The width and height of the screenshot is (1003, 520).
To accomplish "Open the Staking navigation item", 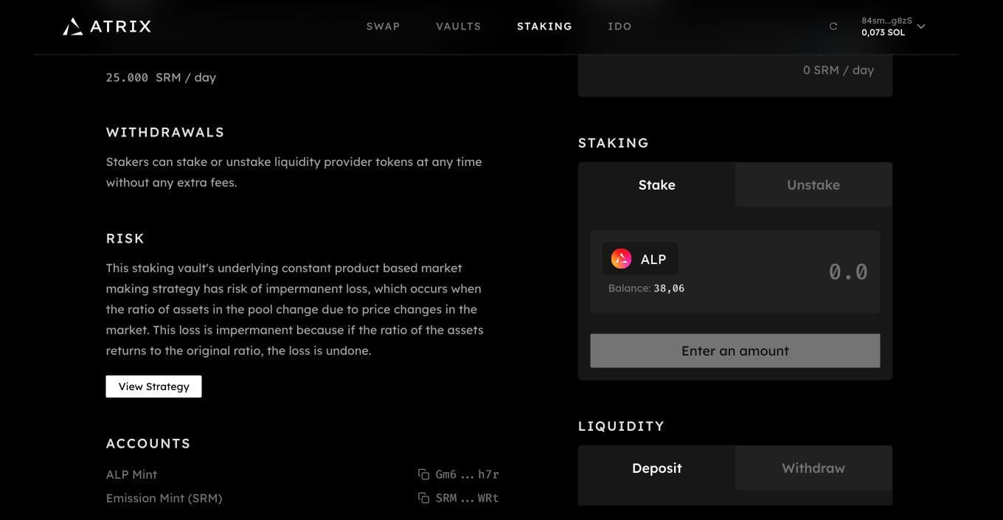I will point(544,27).
